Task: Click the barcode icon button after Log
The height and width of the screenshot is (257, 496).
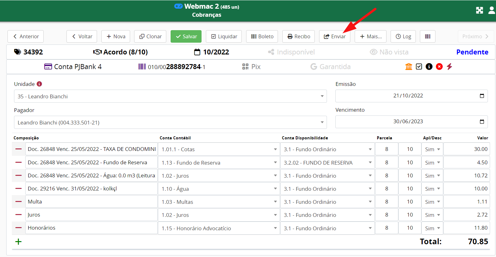Action: pyautogui.click(x=427, y=36)
